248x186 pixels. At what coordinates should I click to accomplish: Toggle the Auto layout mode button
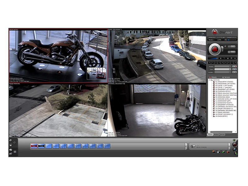point(34,146)
